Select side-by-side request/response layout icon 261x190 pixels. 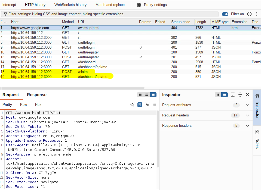coord(140,95)
